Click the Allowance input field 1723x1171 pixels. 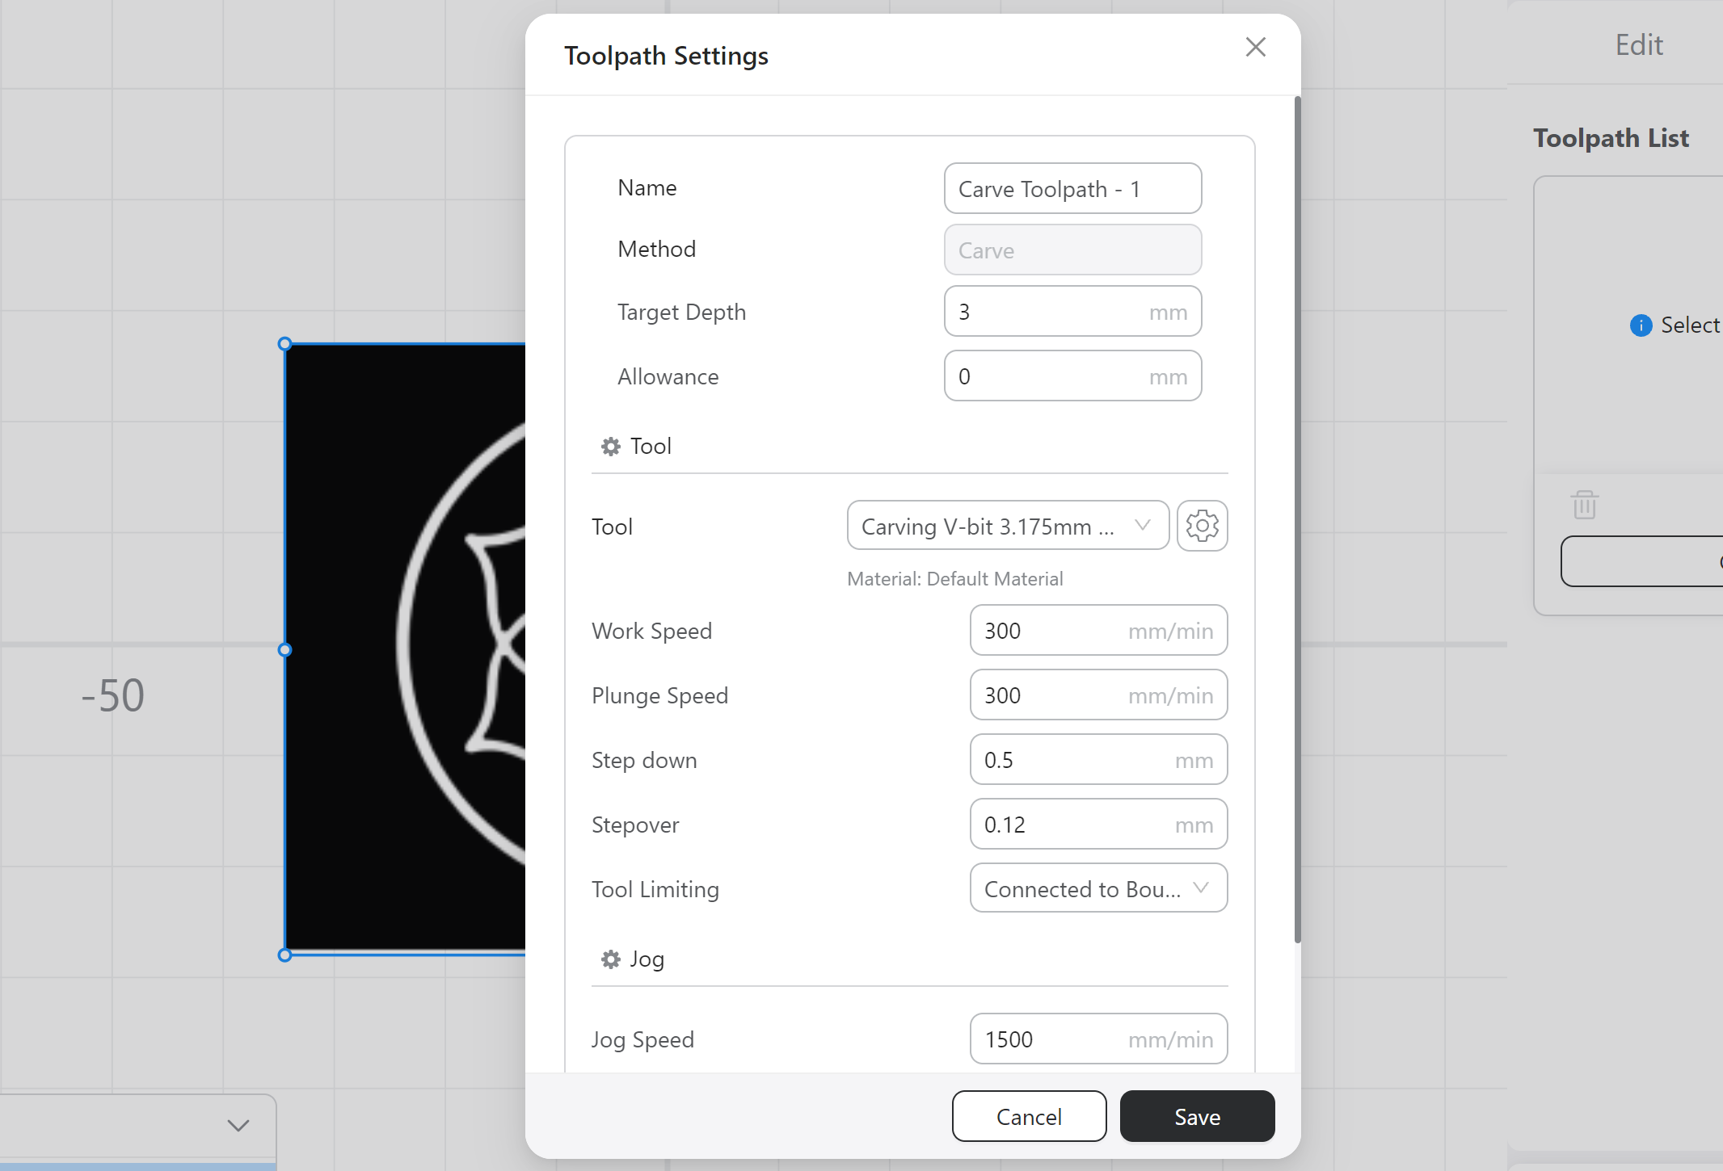click(1072, 376)
